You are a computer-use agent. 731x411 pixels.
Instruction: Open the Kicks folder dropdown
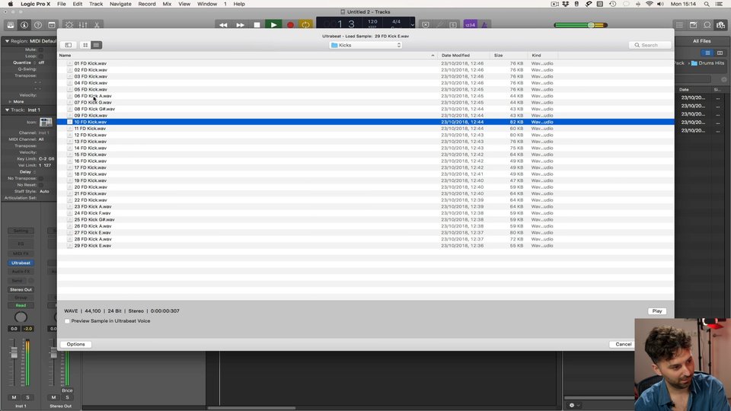pos(366,45)
